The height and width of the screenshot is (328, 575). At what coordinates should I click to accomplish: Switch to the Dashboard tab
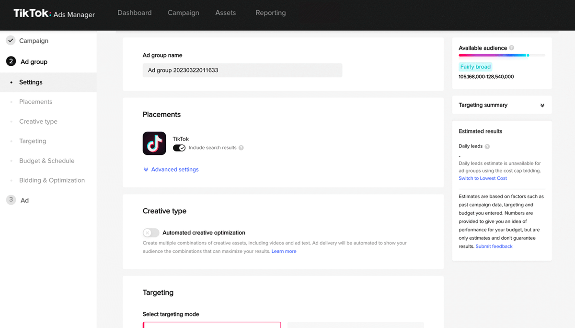[x=134, y=12]
